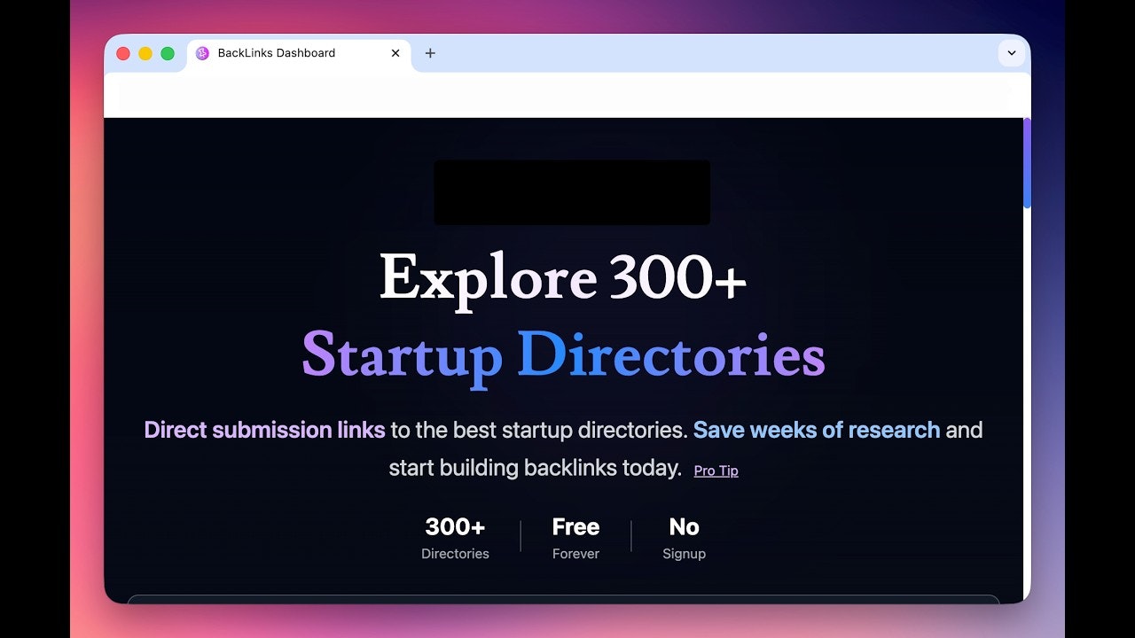Close the BackLinks Dashboard tab

tap(395, 53)
